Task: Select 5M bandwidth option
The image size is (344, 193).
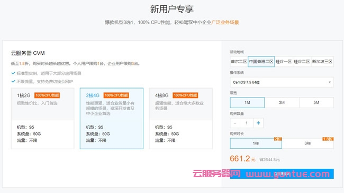Action: click(316, 102)
